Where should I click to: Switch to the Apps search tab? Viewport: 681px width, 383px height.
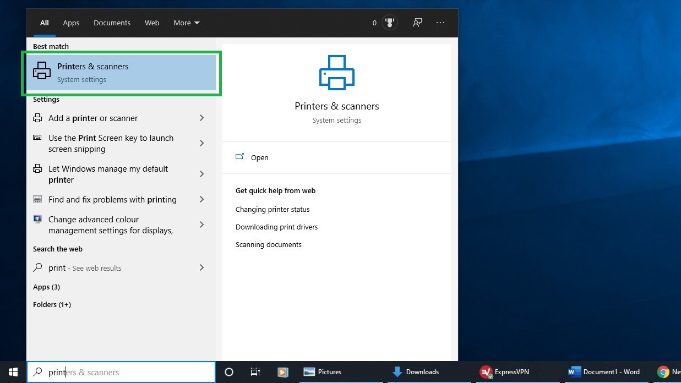[71, 23]
